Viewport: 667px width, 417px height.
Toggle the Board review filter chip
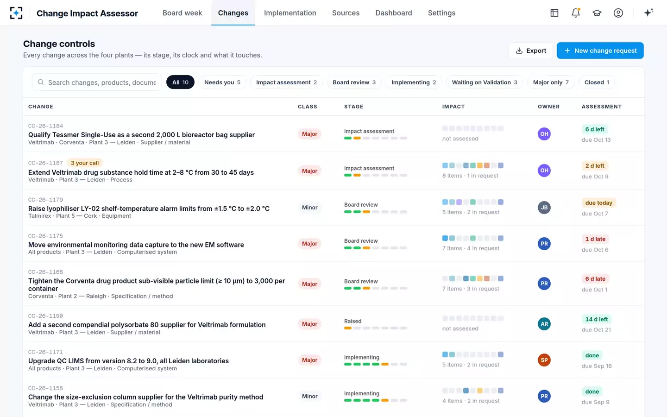tap(354, 82)
